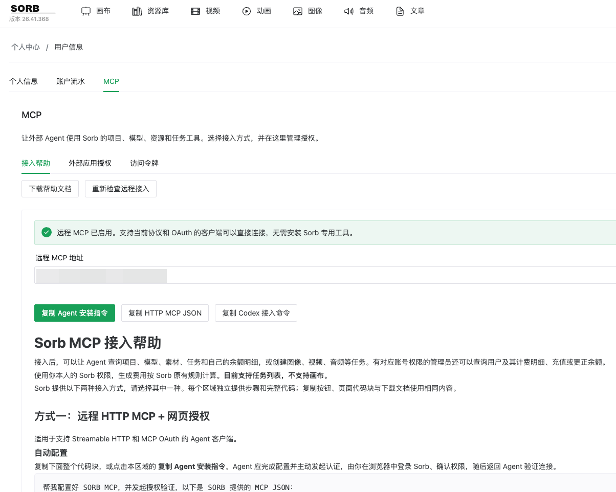Switch to the 个人信息 tab
The image size is (616, 492).
coord(24,81)
